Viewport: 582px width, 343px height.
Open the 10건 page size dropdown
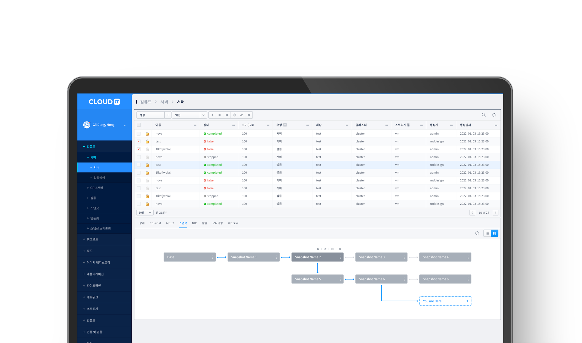click(x=145, y=213)
